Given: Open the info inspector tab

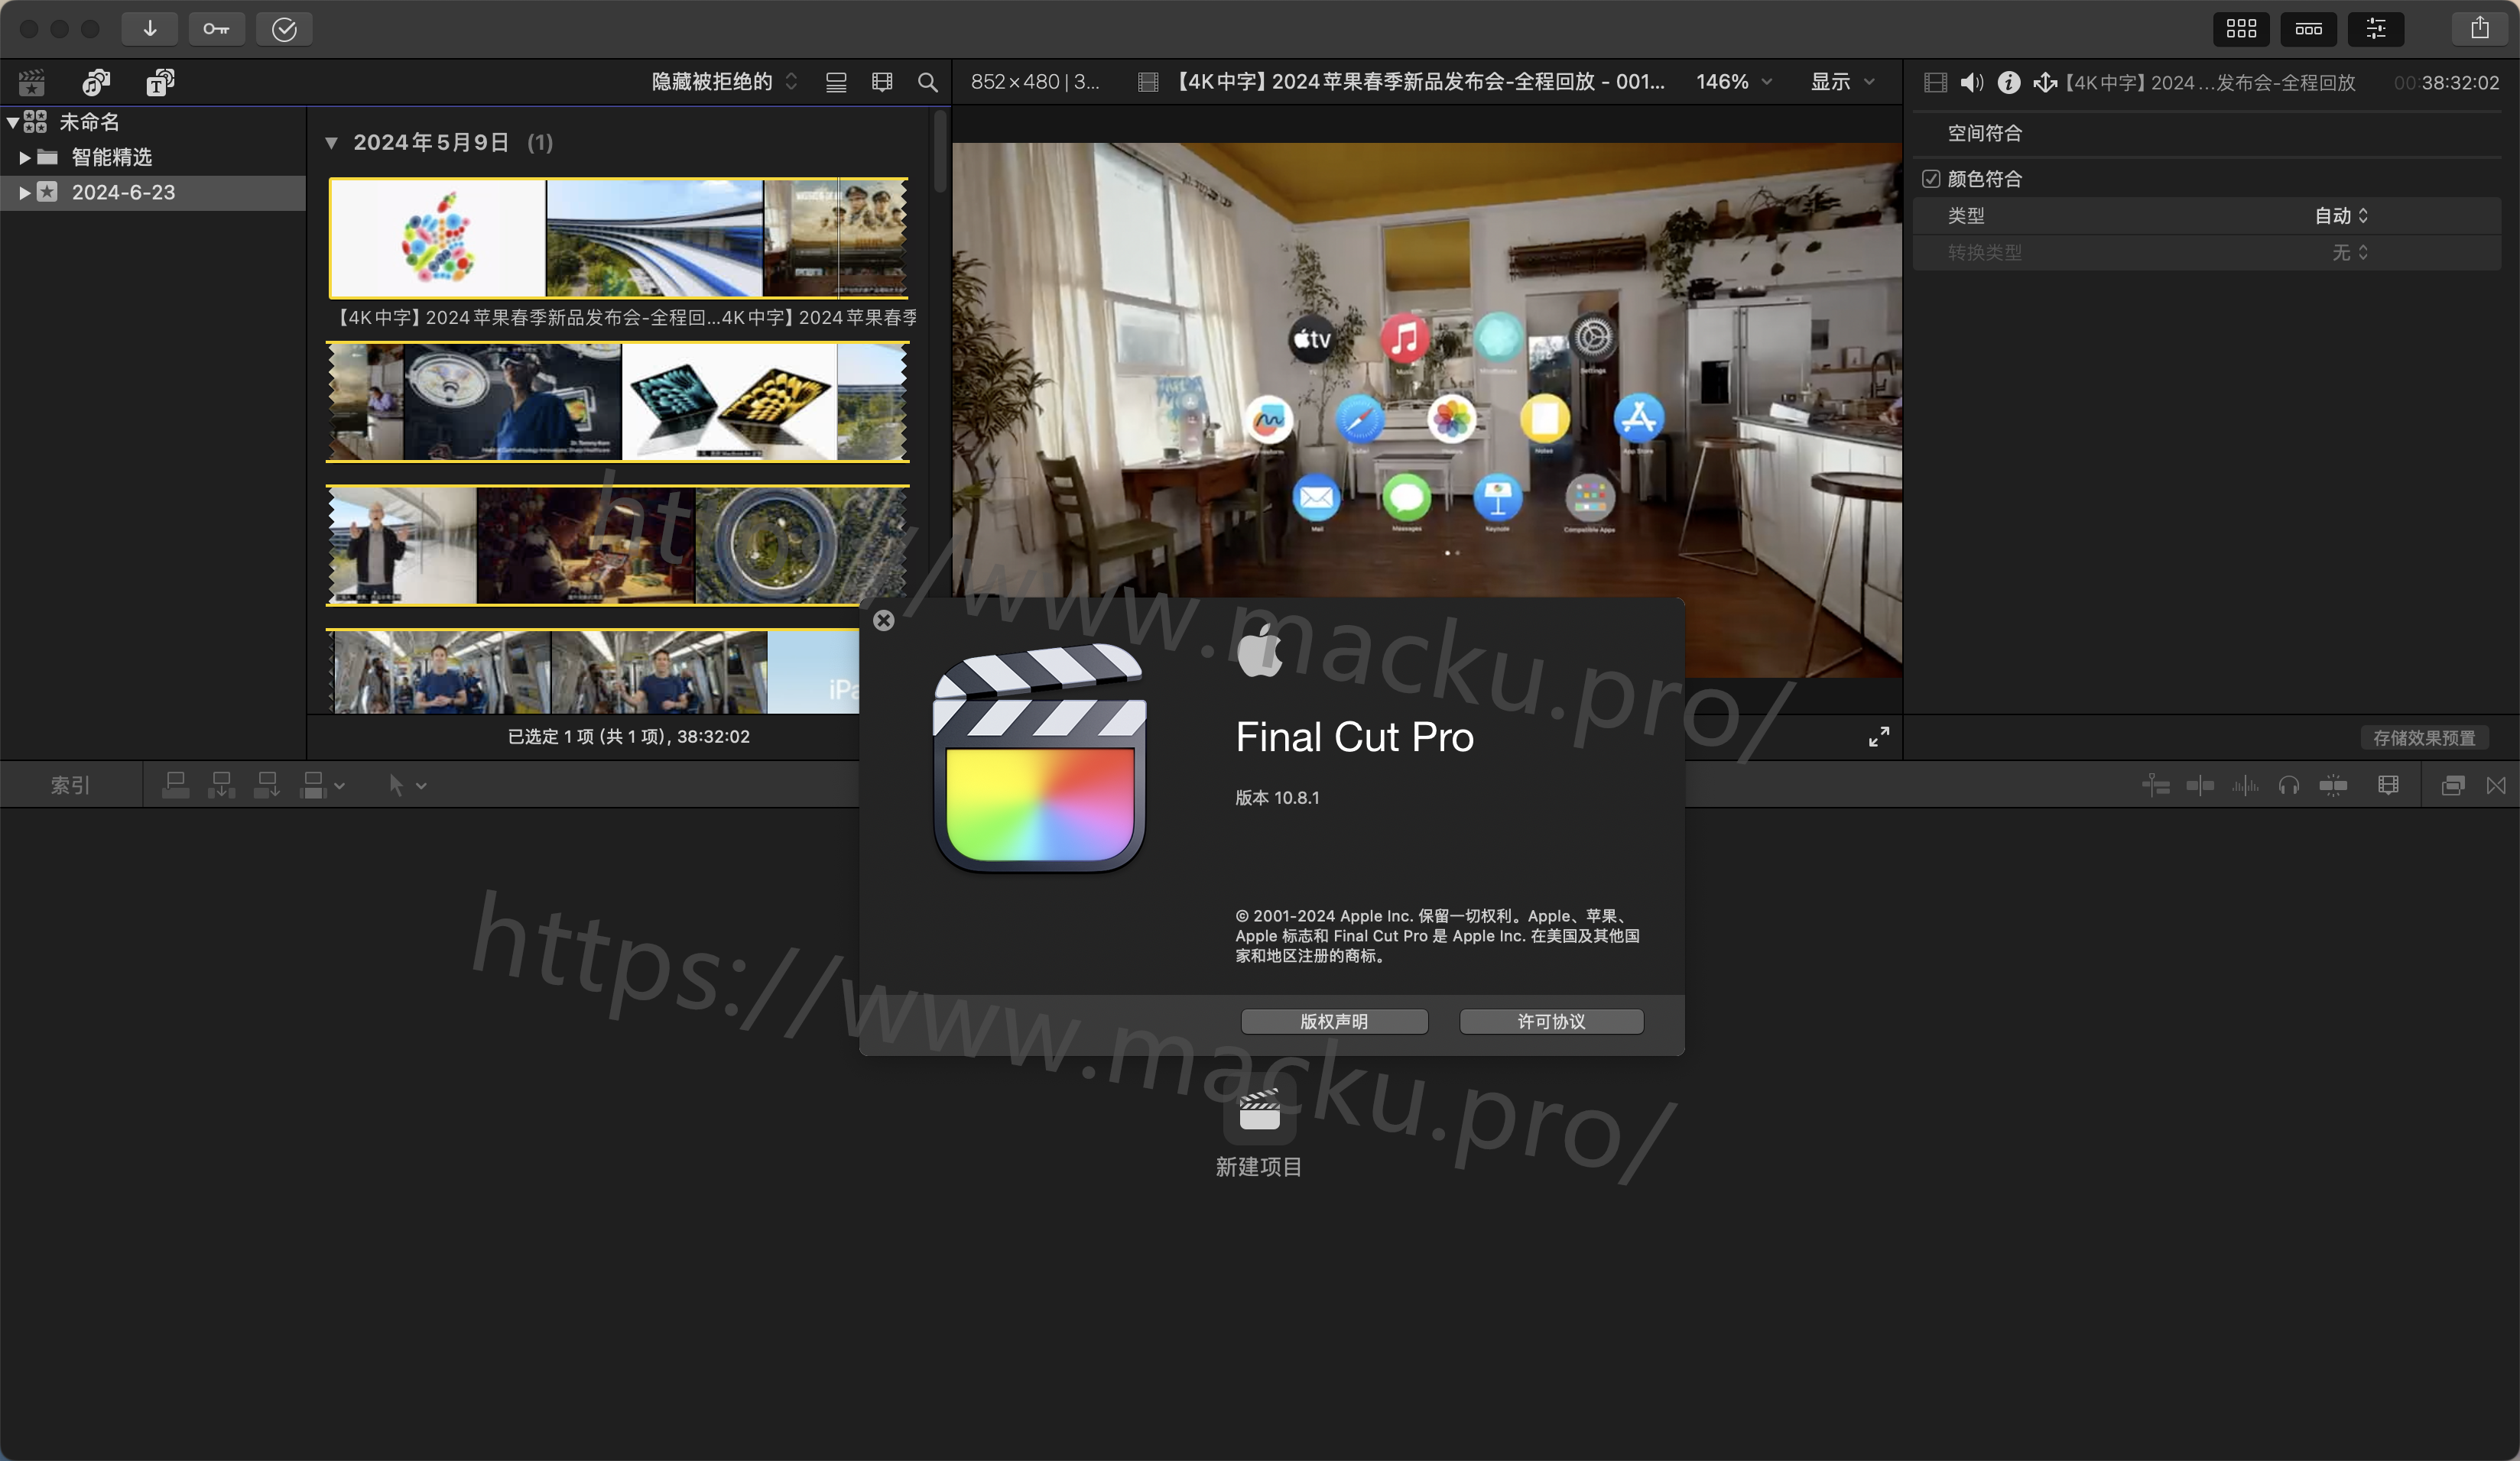Looking at the screenshot, I should (2008, 83).
